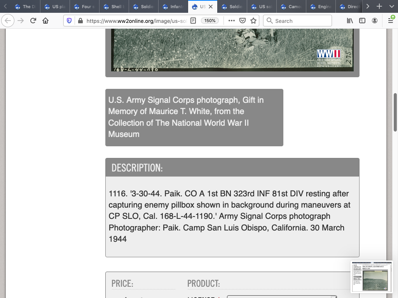The height and width of the screenshot is (298, 398).
Task: Switch to the "Four s" tab
Action: (85, 7)
